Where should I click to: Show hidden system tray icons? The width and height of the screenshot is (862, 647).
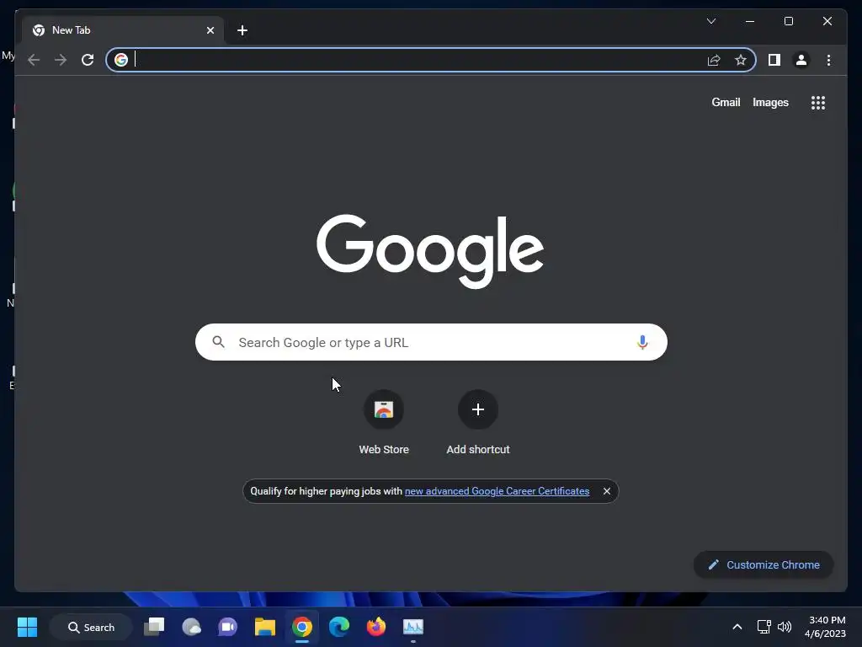(x=737, y=627)
